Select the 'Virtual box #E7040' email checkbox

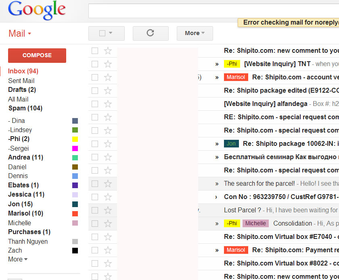point(95,237)
